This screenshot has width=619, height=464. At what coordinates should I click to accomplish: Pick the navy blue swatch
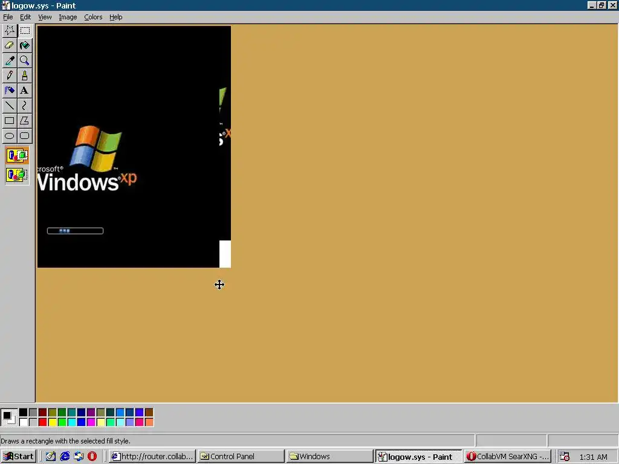[x=82, y=413]
